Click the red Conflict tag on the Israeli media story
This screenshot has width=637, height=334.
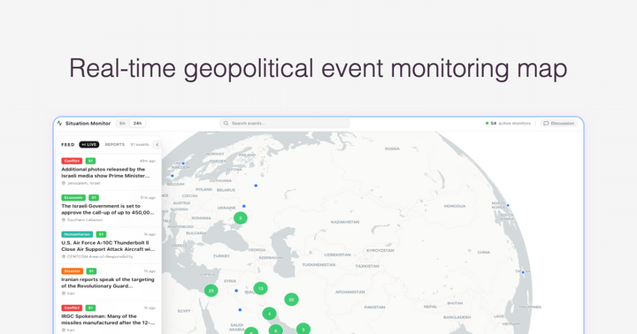(x=72, y=161)
